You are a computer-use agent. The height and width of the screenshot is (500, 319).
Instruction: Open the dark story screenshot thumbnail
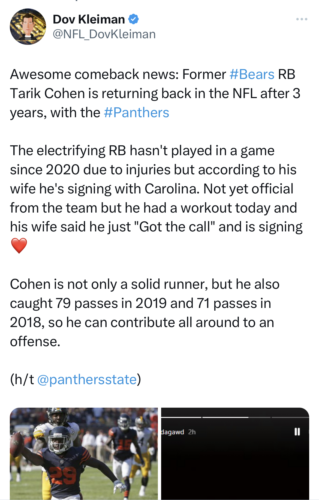point(235,454)
